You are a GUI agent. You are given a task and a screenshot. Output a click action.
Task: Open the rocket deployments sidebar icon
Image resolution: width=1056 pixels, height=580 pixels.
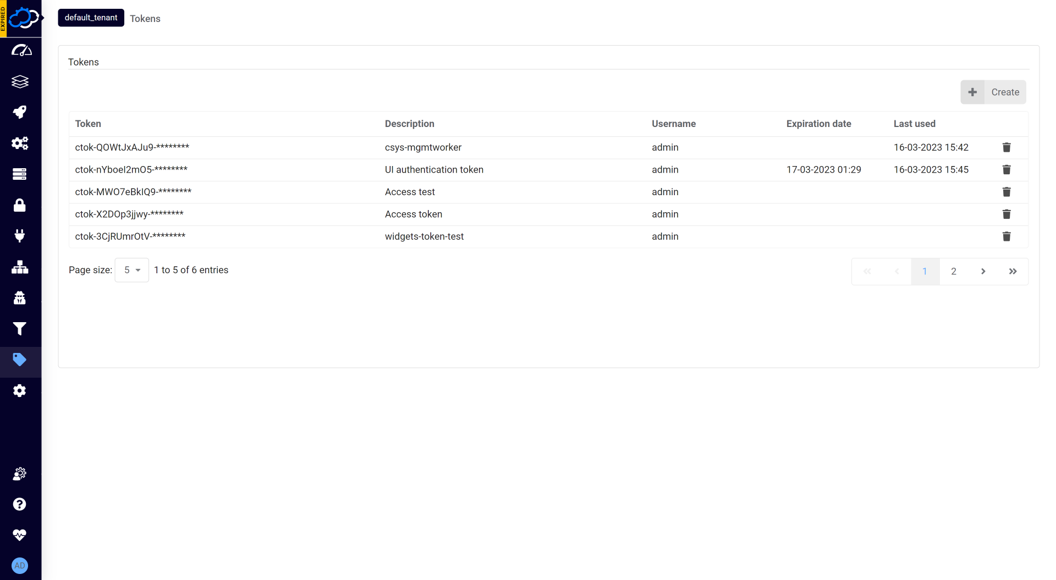[20, 112]
